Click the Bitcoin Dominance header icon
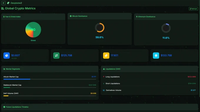Screen dimensions: 200x112 click(x=71, y=16)
